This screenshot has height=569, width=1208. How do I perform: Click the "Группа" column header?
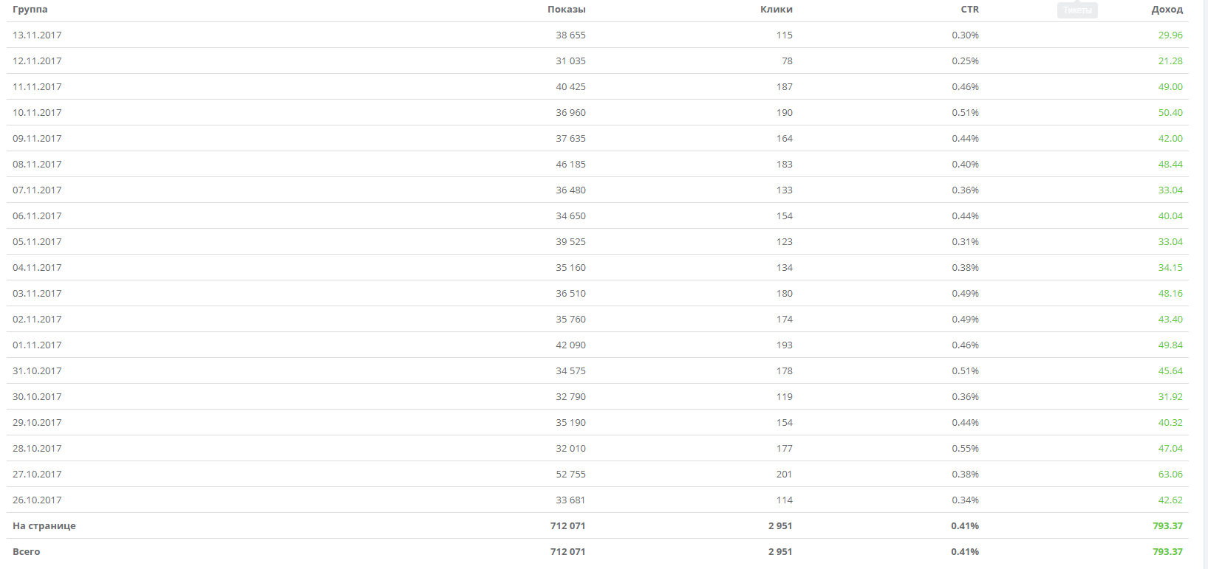pos(30,10)
